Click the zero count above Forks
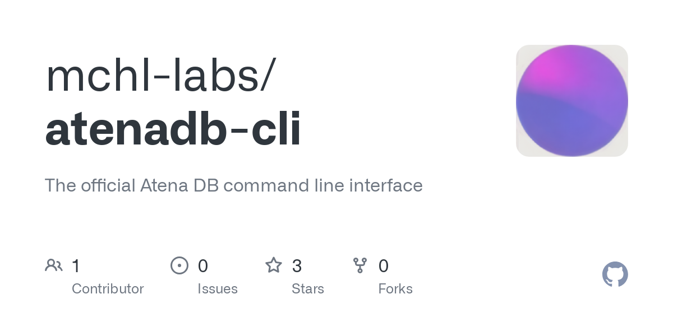The image size is (673, 336). click(x=384, y=265)
